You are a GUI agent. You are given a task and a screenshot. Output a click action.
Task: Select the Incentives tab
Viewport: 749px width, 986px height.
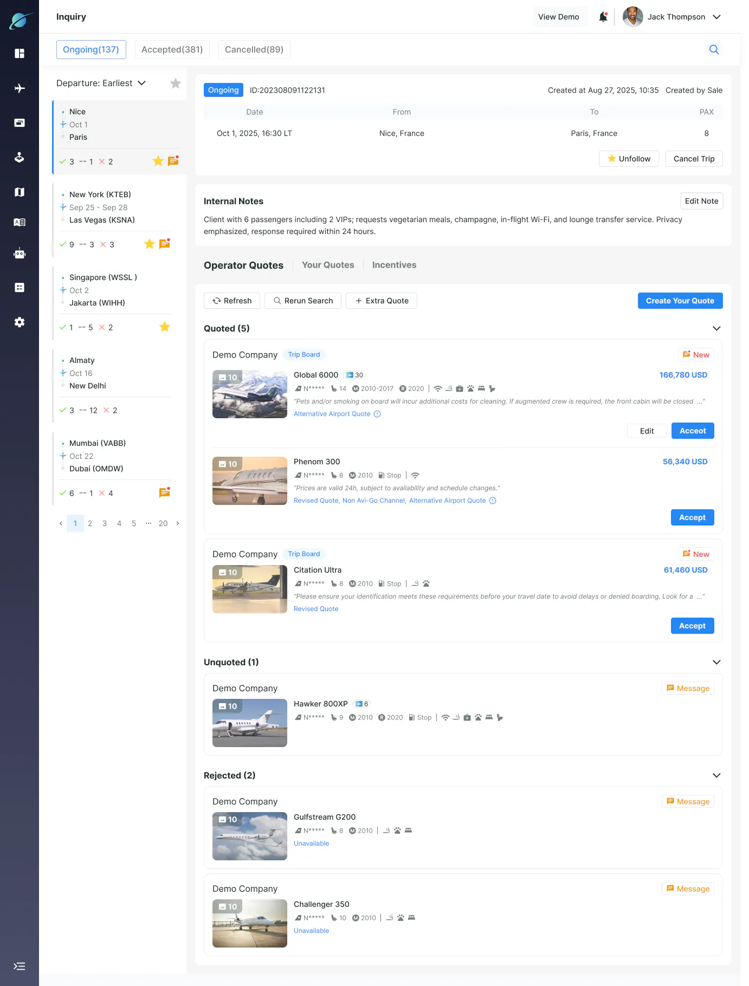(x=394, y=265)
